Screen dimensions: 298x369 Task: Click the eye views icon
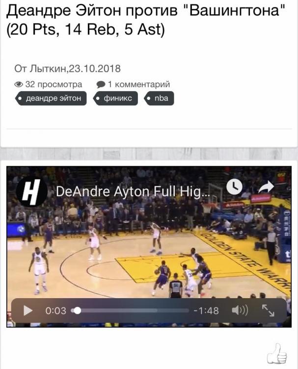click(x=19, y=84)
